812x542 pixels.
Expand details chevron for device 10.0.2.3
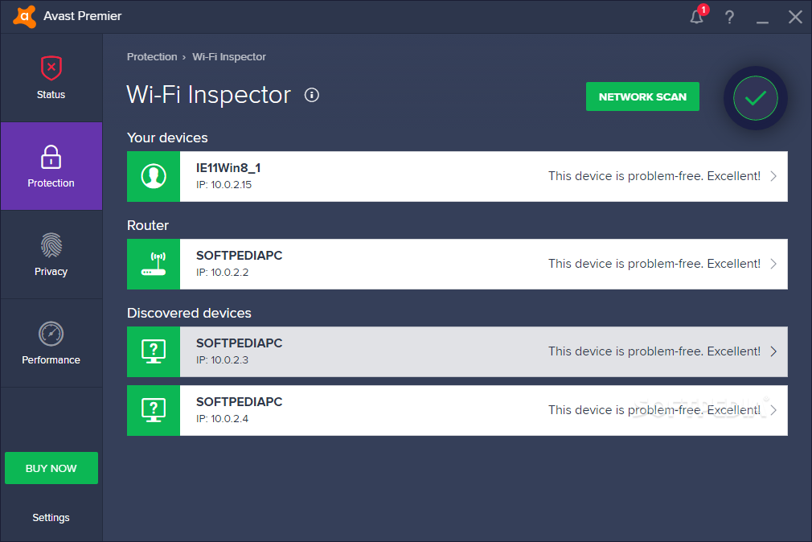tap(773, 351)
